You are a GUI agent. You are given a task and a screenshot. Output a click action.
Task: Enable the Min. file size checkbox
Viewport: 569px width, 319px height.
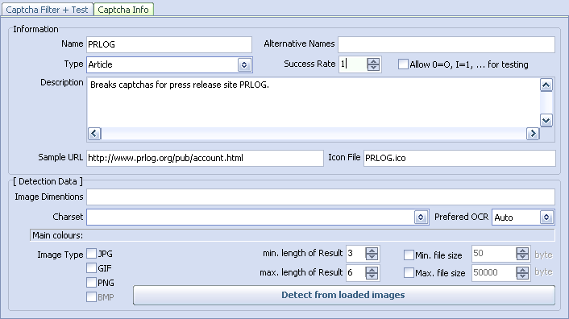[x=409, y=255]
